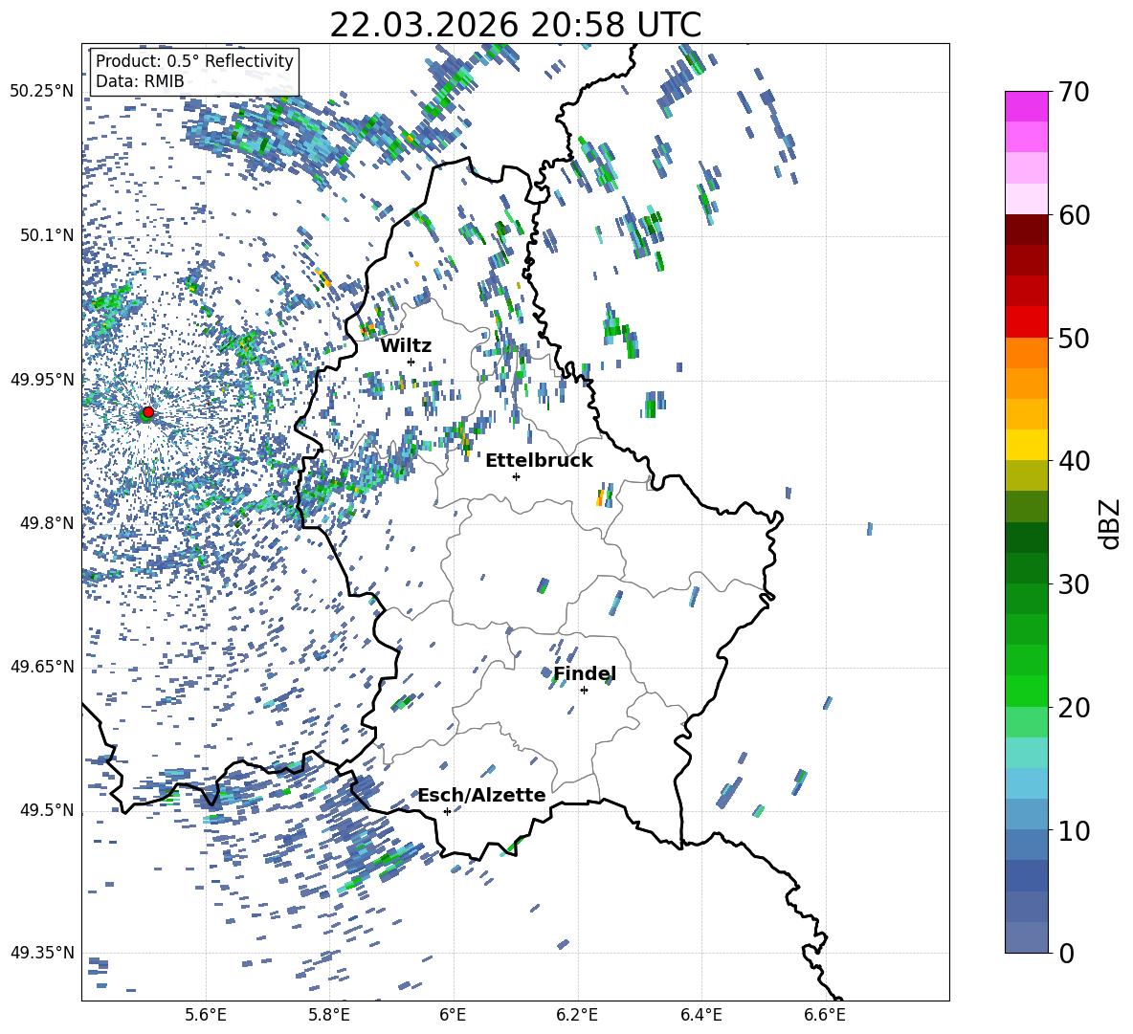This screenshot has height=1034, width=1133.
Task: Click the 50.25°N latitude tick label
Action: click(42, 92)
